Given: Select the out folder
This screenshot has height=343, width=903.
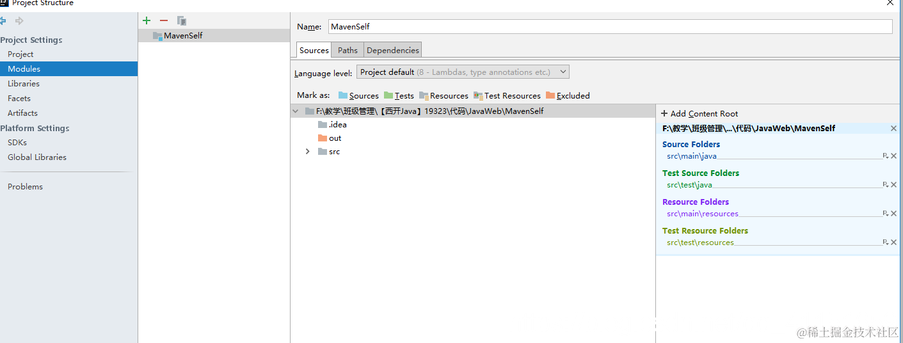Looking at the screenshot, I should click(x=330, y=138).
